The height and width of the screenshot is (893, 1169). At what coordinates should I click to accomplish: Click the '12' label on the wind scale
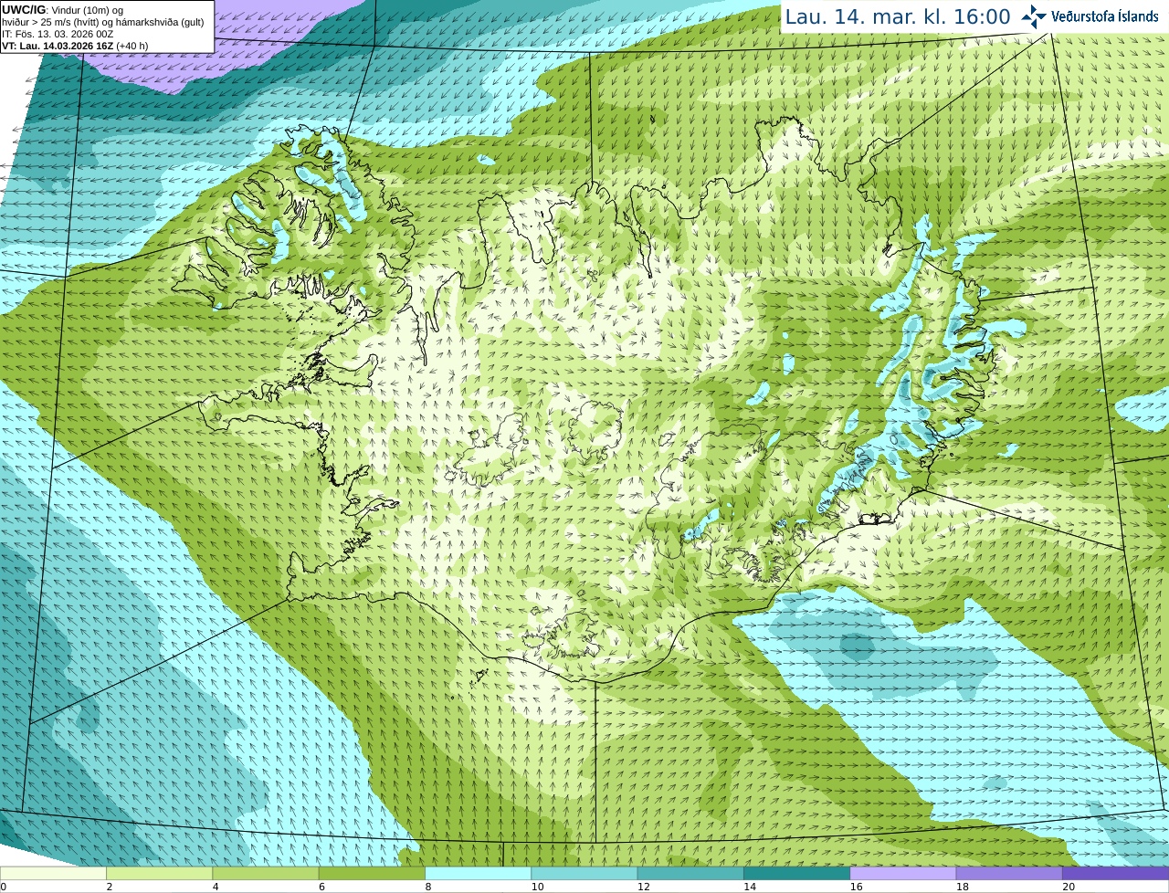pyautogui.click(x=643, y=887)
